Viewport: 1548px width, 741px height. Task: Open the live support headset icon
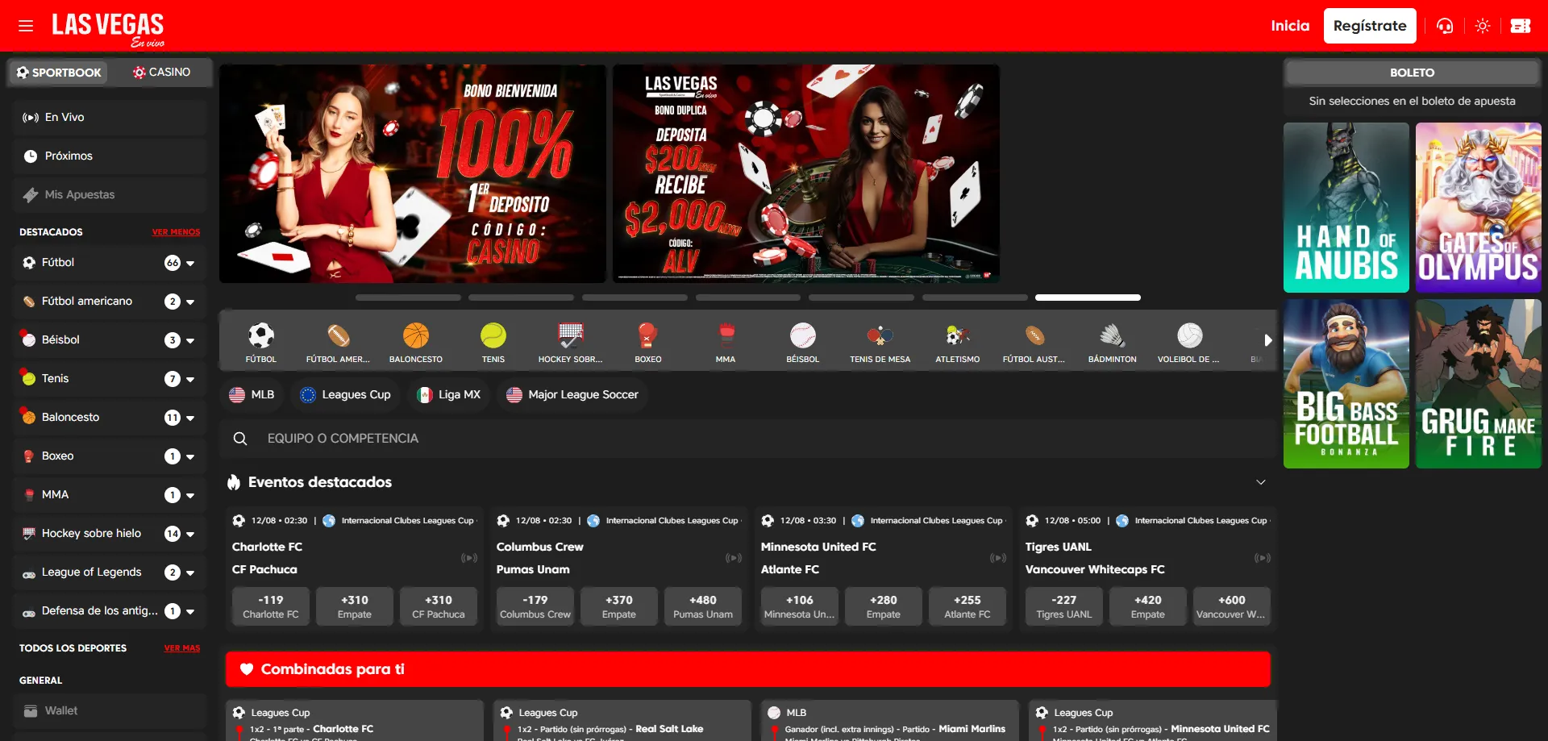pyautogui.click(x=1445, y=26)
